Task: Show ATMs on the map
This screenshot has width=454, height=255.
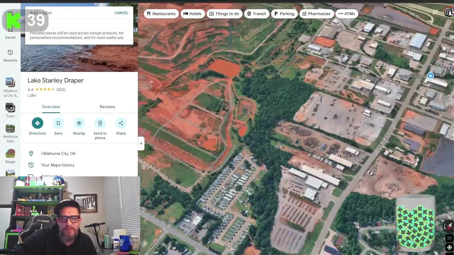Action: [347, 14]
